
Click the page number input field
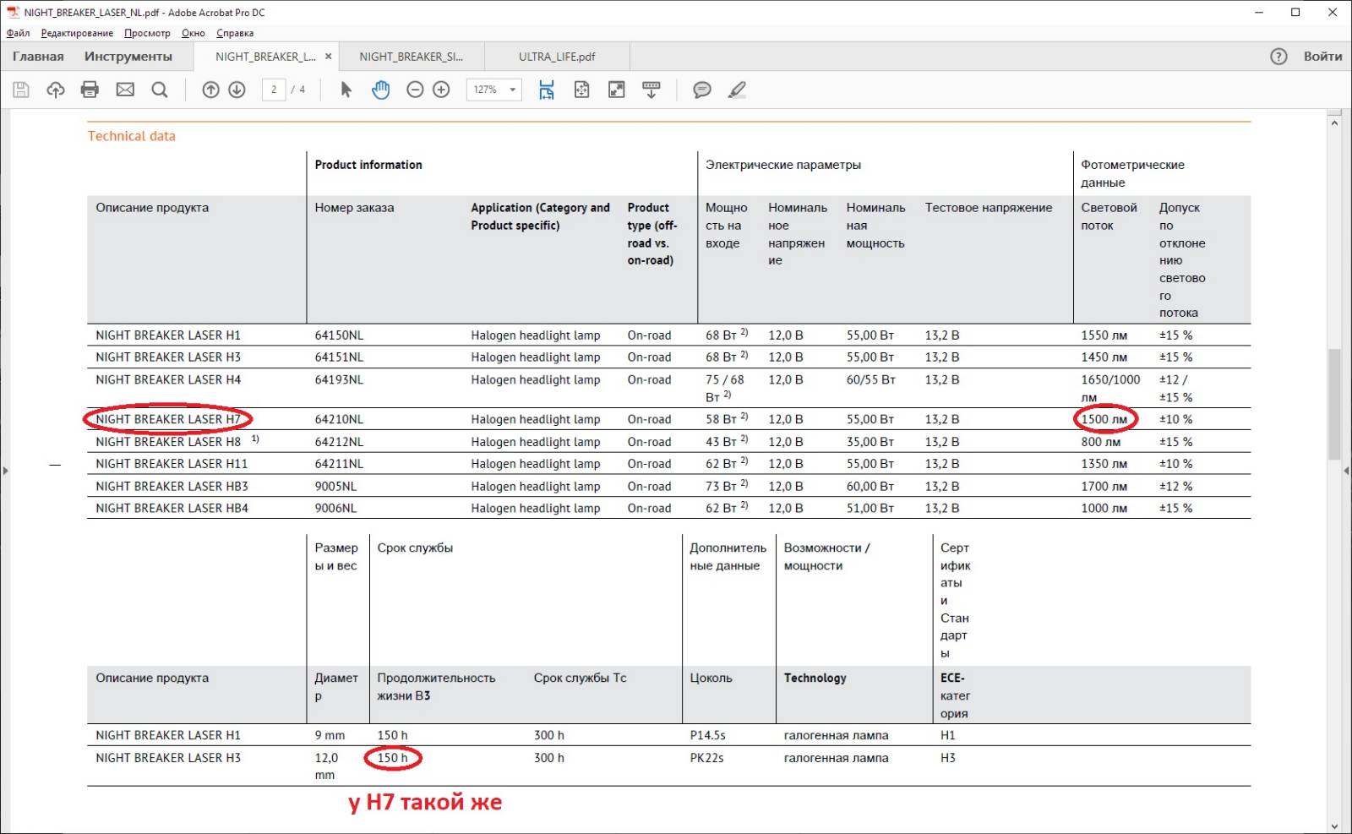[274, 90]
